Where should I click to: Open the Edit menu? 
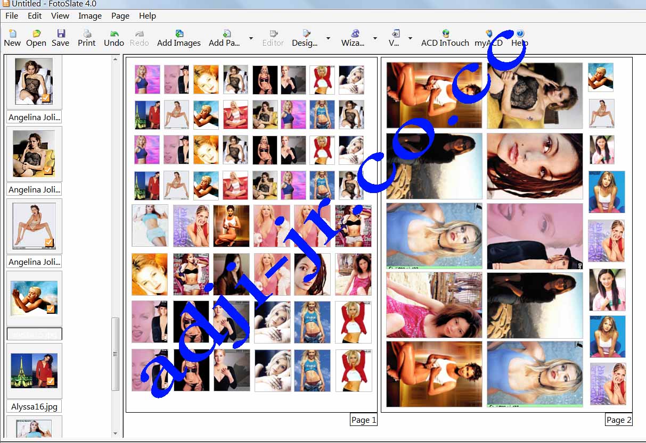click(x=35, y=16)
